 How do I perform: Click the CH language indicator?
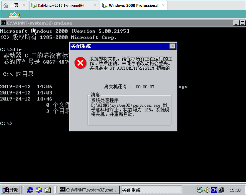214,190
